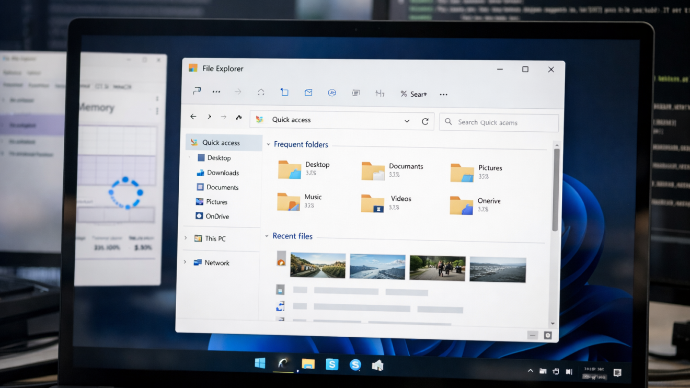The image size is (690, 388).
Task: Open the canal landscape thumbnail
Action: tap(318, 265)
